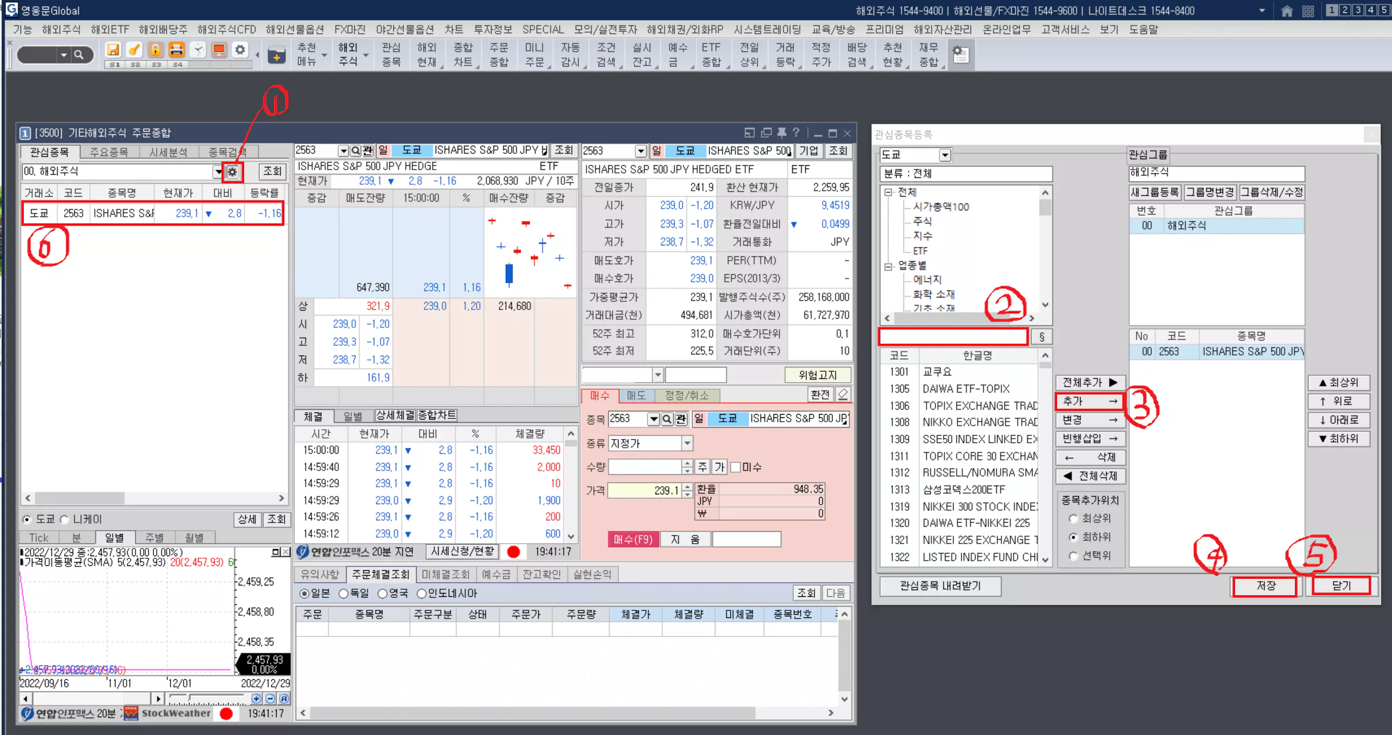
Task: Click the magnifier in the buy order 종목 field
Action: point(668,419)
